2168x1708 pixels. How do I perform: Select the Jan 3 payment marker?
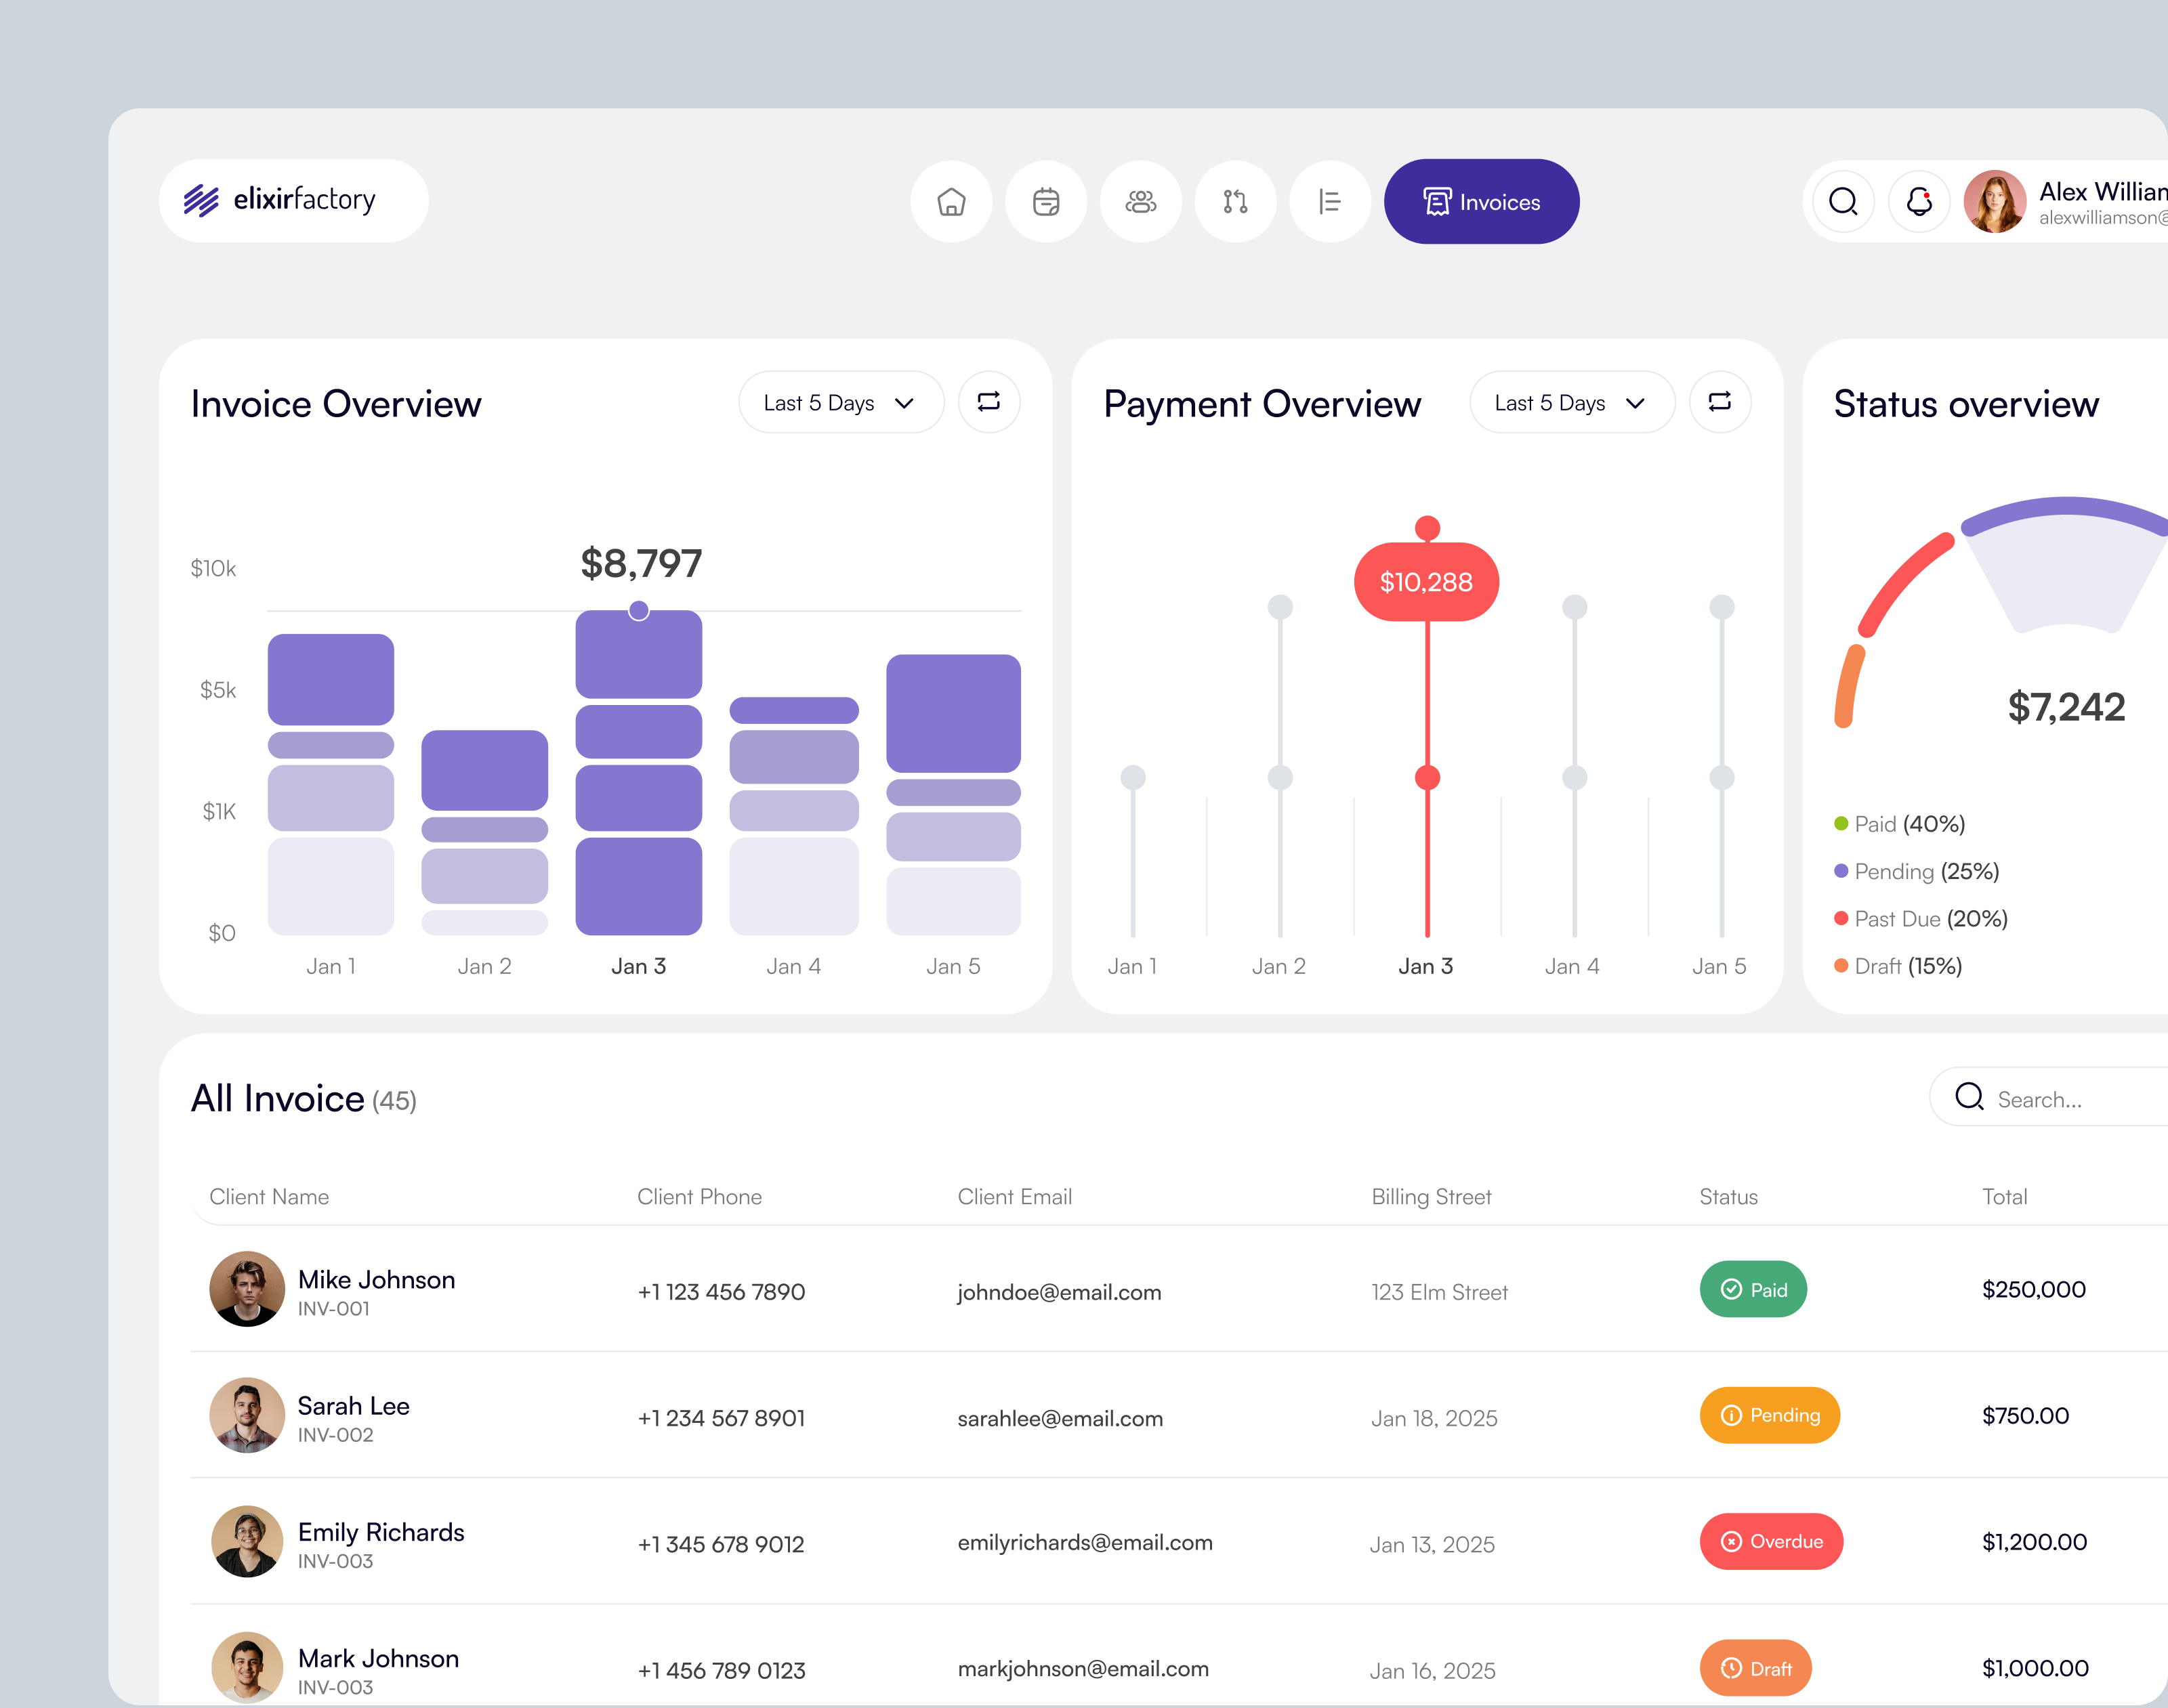click(x=1427, y=778)
